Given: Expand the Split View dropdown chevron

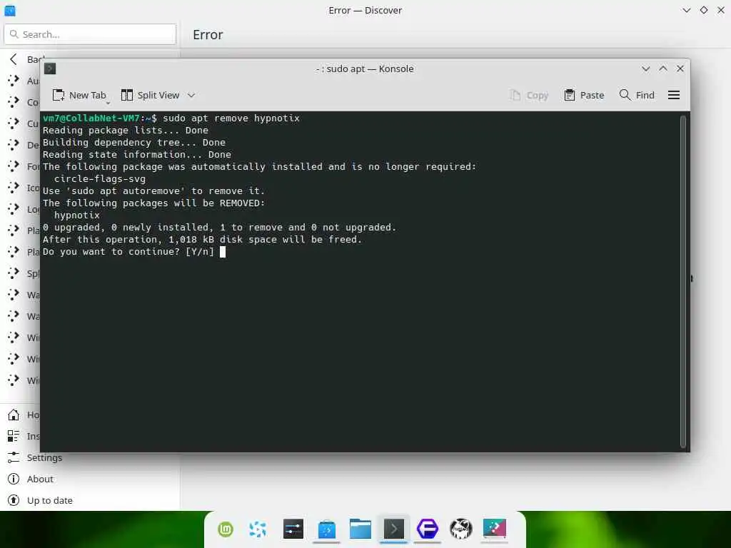Looking at the screenshot, I should click(191, 95).
